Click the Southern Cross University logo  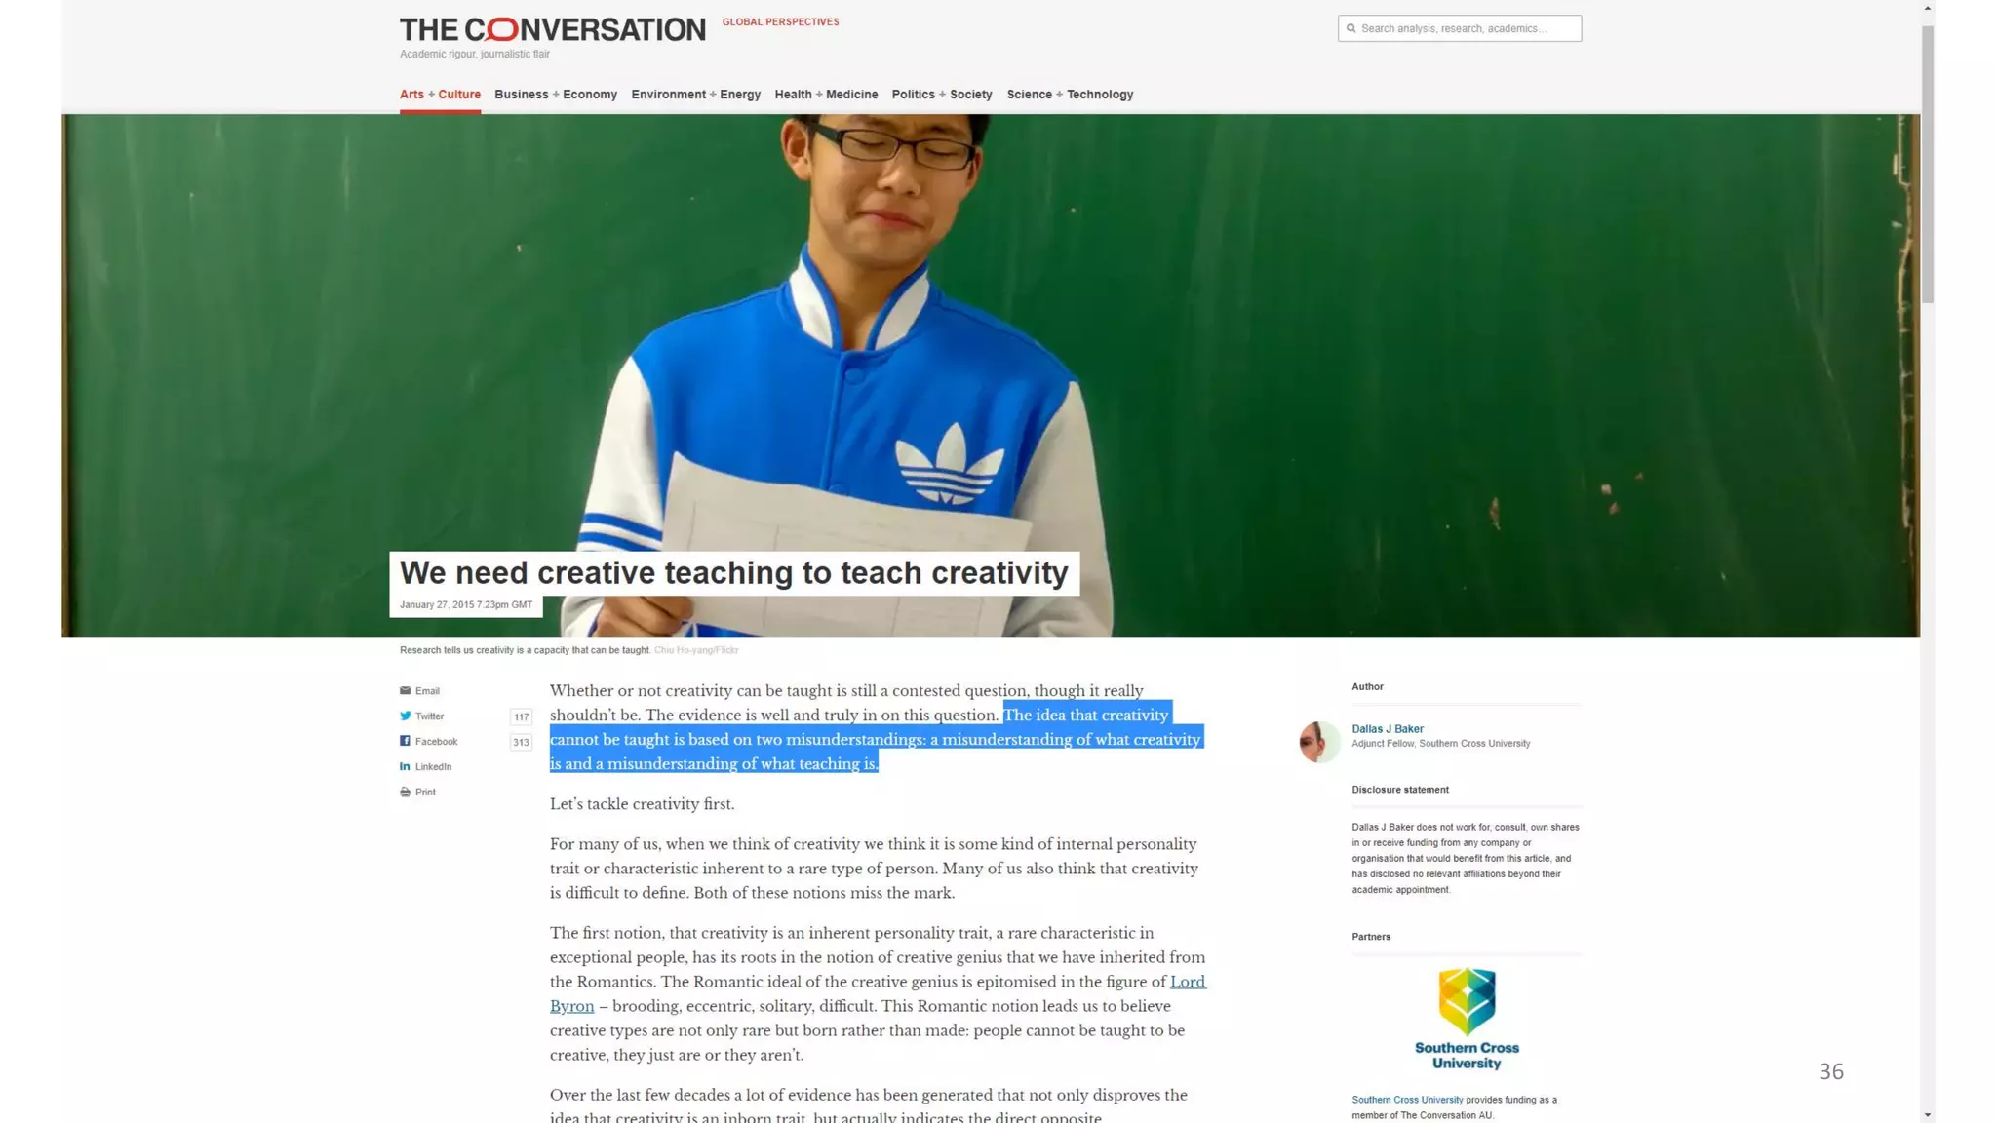(1467, 1019)
